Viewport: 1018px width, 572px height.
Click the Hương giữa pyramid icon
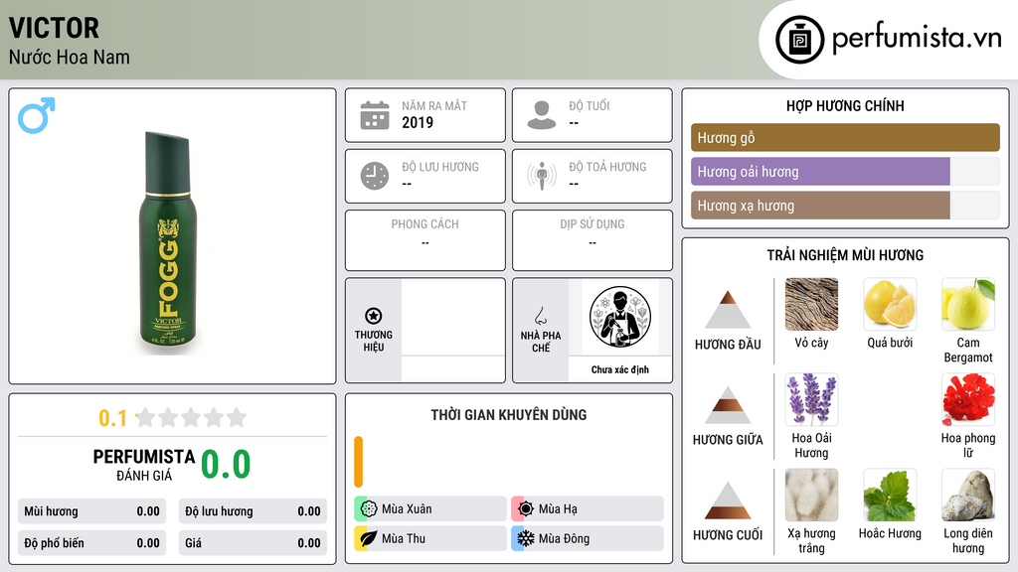tap(728, 405)
